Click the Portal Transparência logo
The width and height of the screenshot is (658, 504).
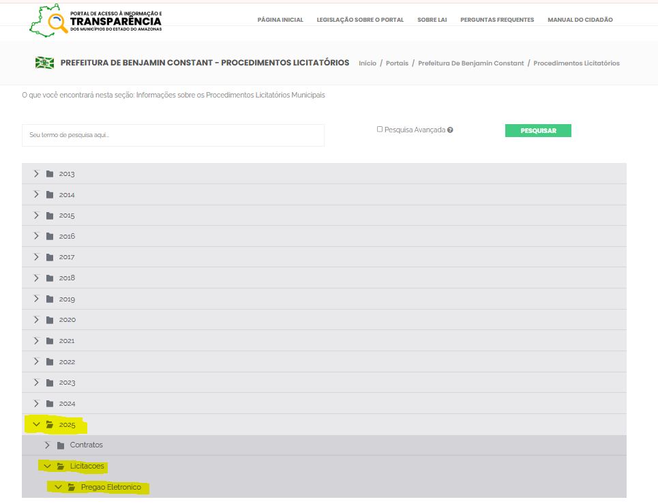95,20
